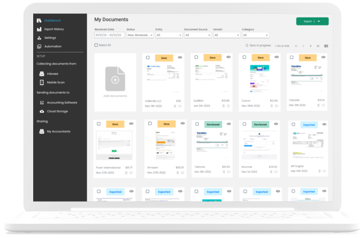This screenshot has height=238, width=364.
Task: Click the Cloud Storage upload icon
Action: pyautogui.click(x=42, y=111)
